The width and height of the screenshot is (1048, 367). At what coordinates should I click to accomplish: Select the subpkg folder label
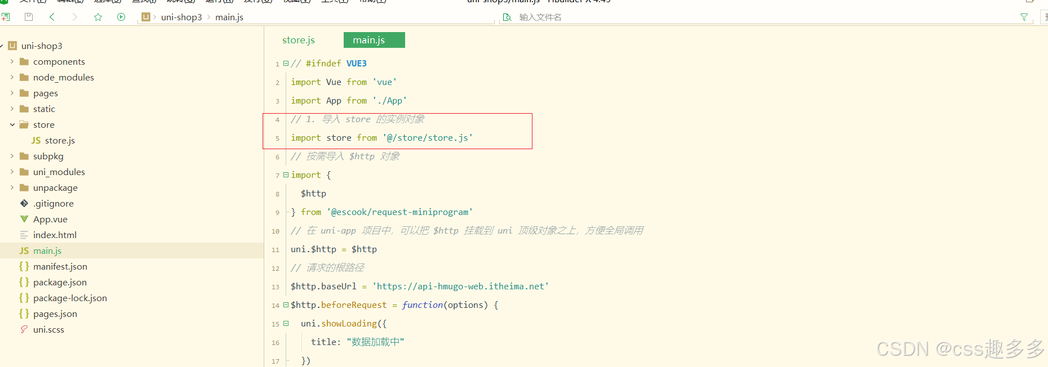[48, 156]
